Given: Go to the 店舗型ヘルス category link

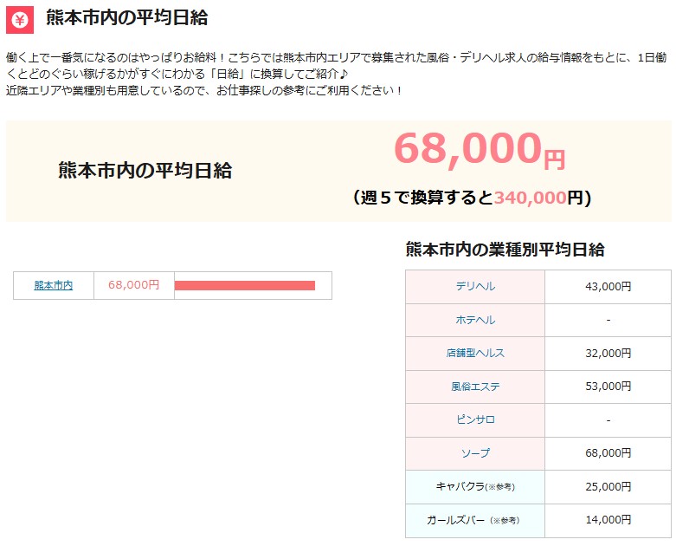Looking at the screenshot, I should point(475,353).
